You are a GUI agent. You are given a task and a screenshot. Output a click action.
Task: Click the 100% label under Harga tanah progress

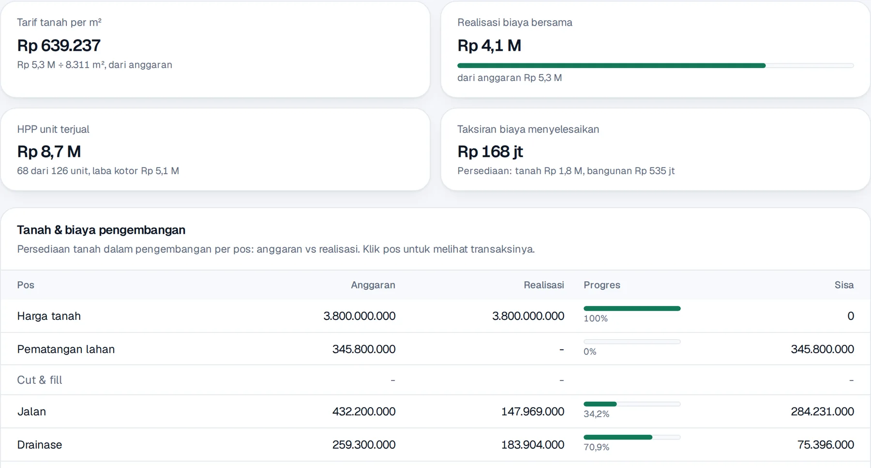(x=596, y=318)
